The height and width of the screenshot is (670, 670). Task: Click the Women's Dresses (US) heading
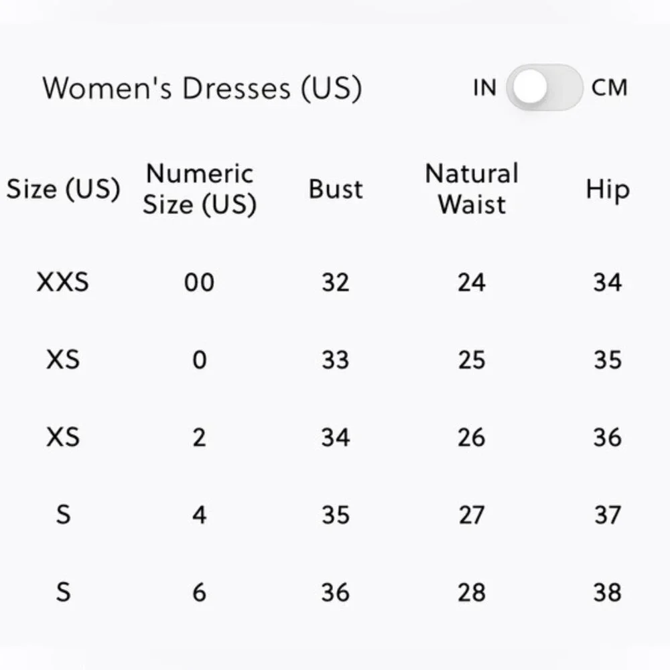[x=202, y=88]
